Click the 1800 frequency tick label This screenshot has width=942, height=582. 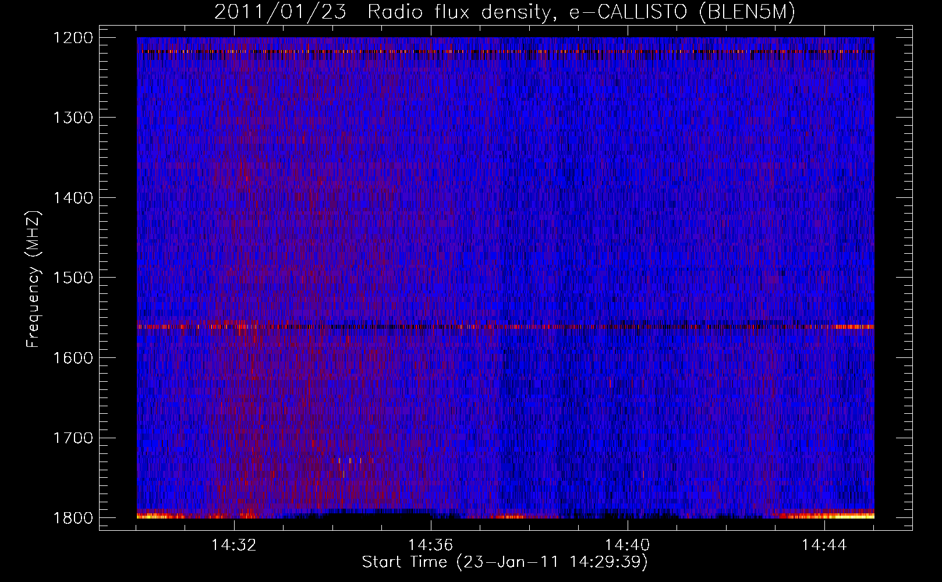pyautogui.click(x=73, y=518)
